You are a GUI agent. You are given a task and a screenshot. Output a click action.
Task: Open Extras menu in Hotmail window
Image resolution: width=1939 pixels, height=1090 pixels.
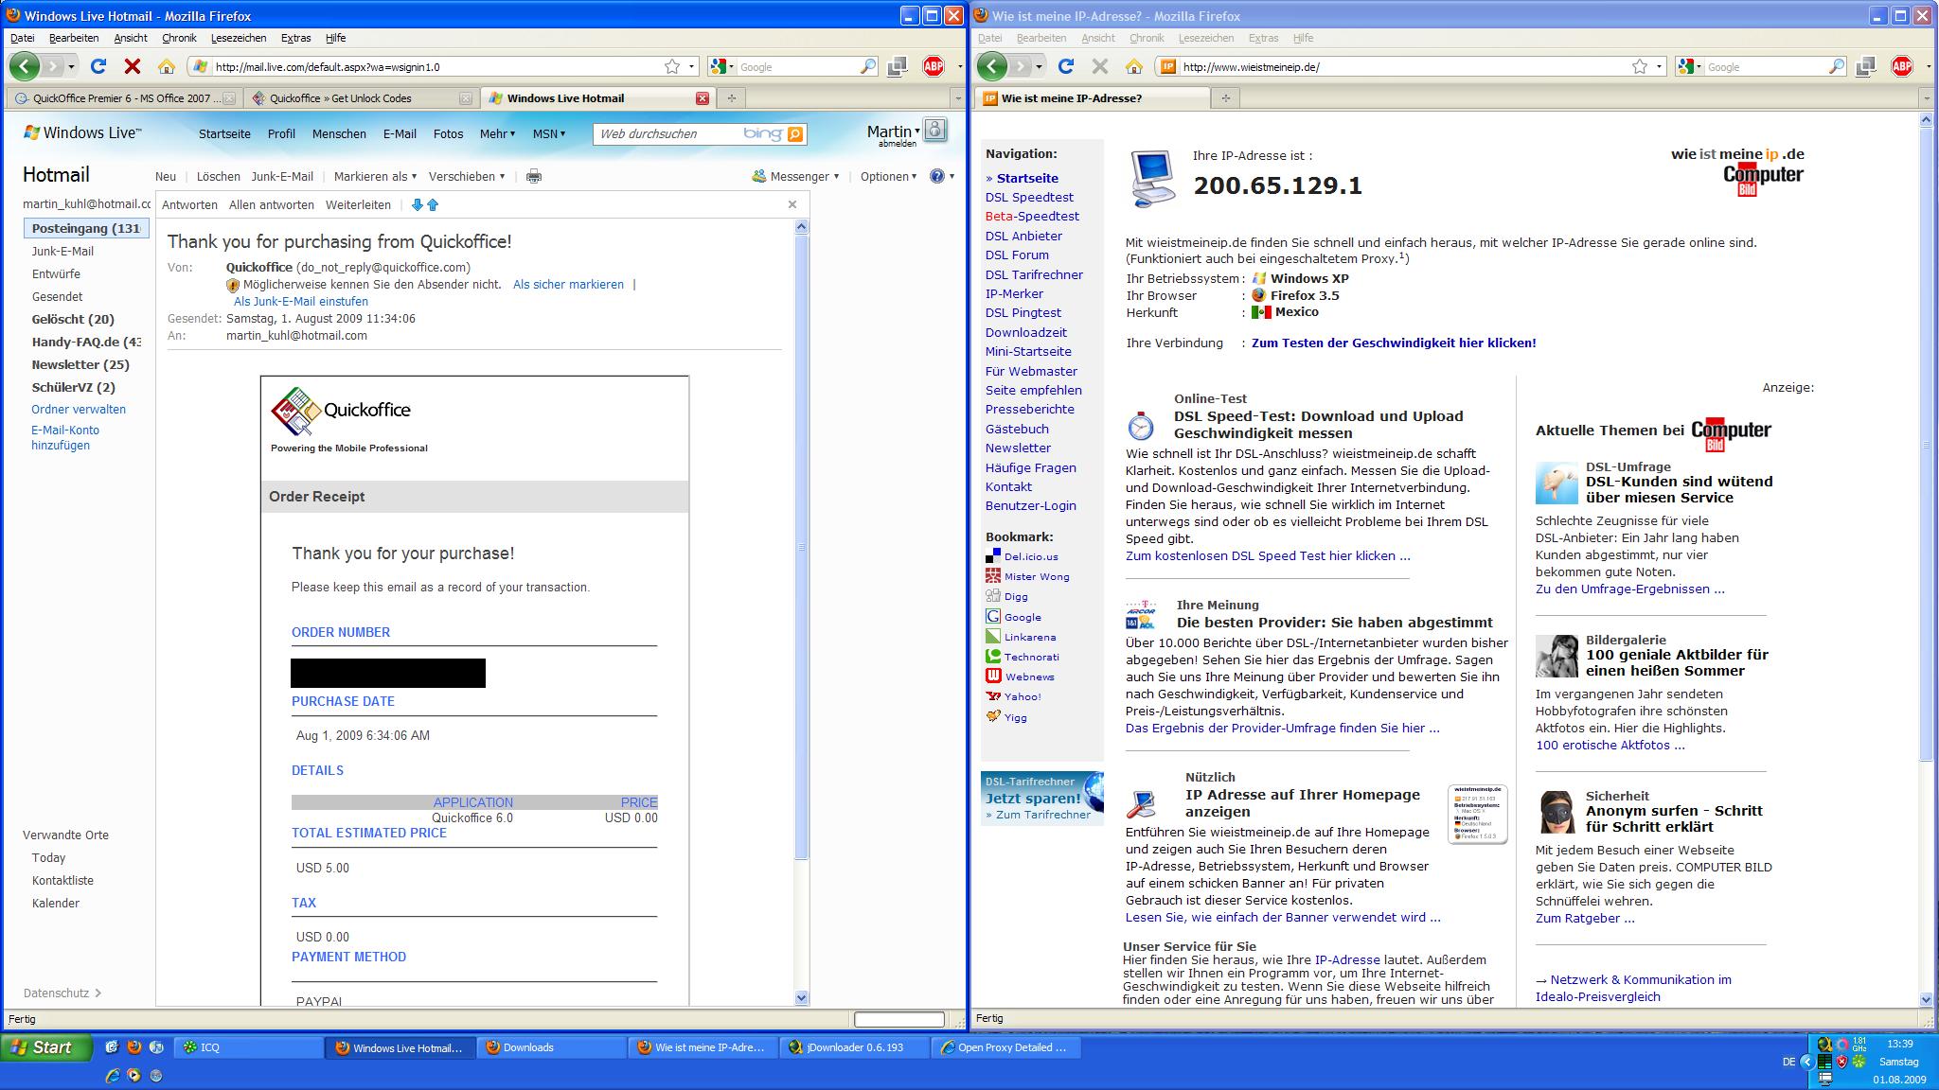click(x=295, y=38)
